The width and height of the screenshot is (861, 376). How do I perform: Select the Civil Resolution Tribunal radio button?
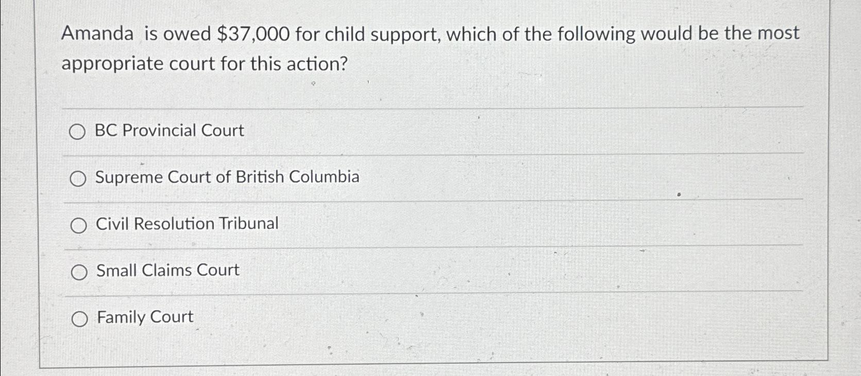point(79,225)
